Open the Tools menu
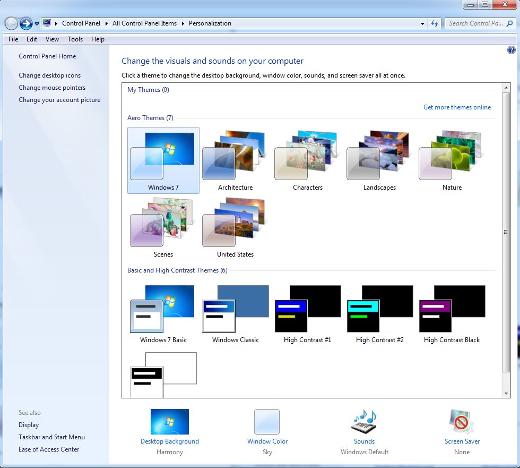Screen dimensions: 520x468 [x=75, y=39]
